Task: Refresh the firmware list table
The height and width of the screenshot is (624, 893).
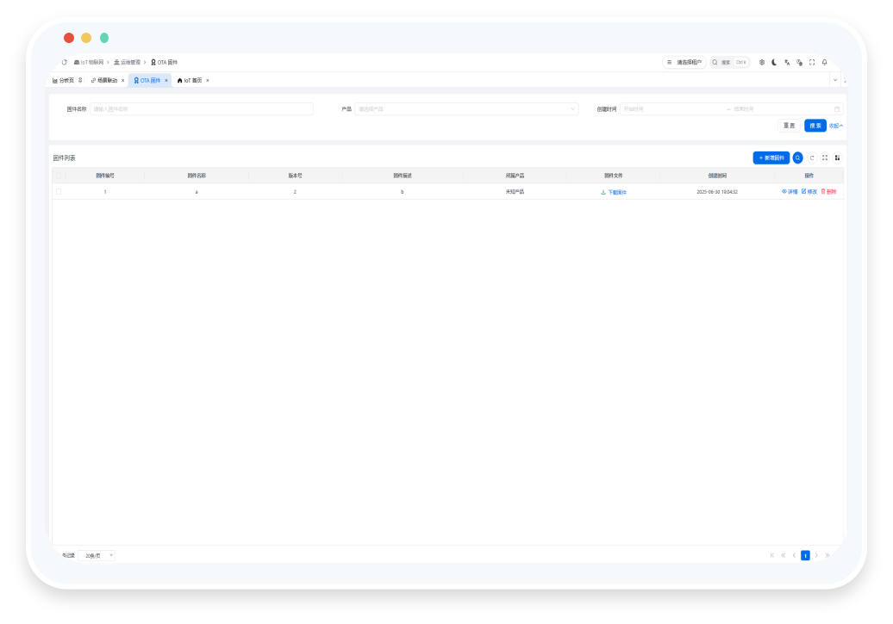Action: [x=811, y=158]
